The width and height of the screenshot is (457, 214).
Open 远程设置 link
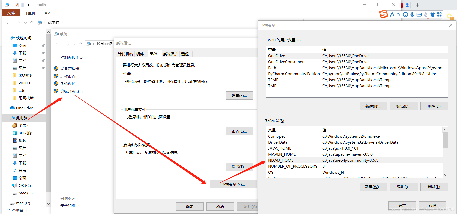coord(68,76)
